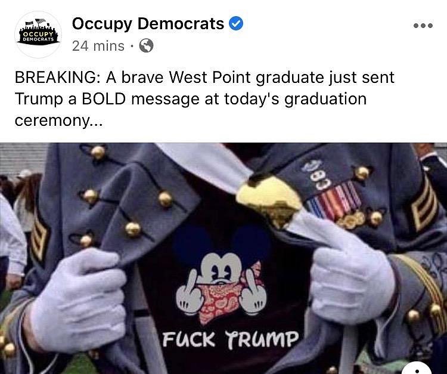Open the Occupy Democrats profile picture
This screenshot has width=447, height=374.
(38, 35)
